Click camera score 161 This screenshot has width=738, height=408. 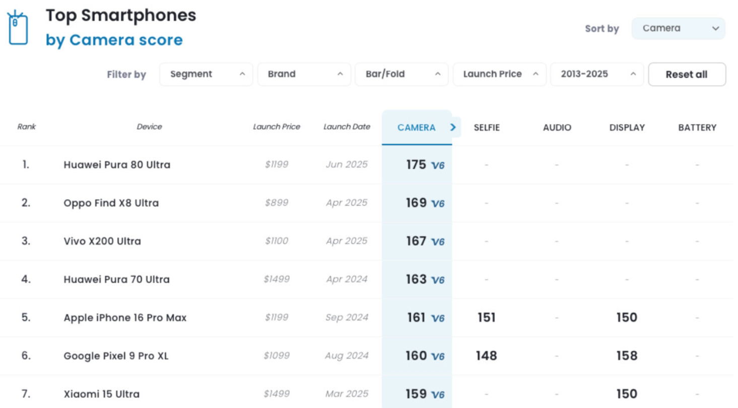point(417,318)
